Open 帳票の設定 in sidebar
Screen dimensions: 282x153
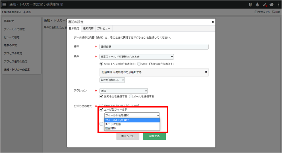coord(10,45)
